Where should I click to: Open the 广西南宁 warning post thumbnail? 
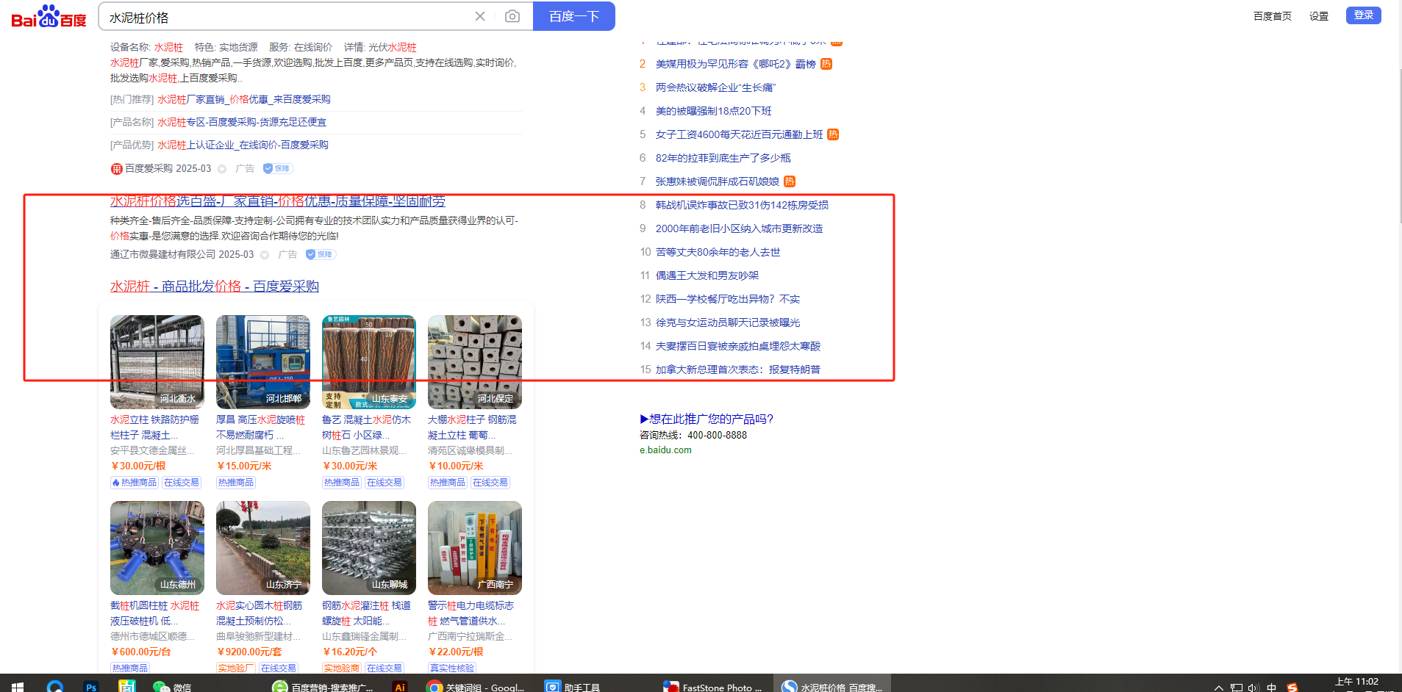pyautogui.click(x=475, y=548)
